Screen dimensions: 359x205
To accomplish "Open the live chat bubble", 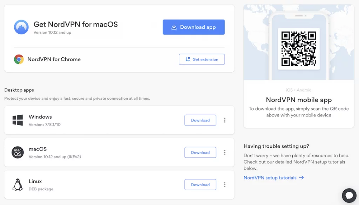I will tap(349, 195).
